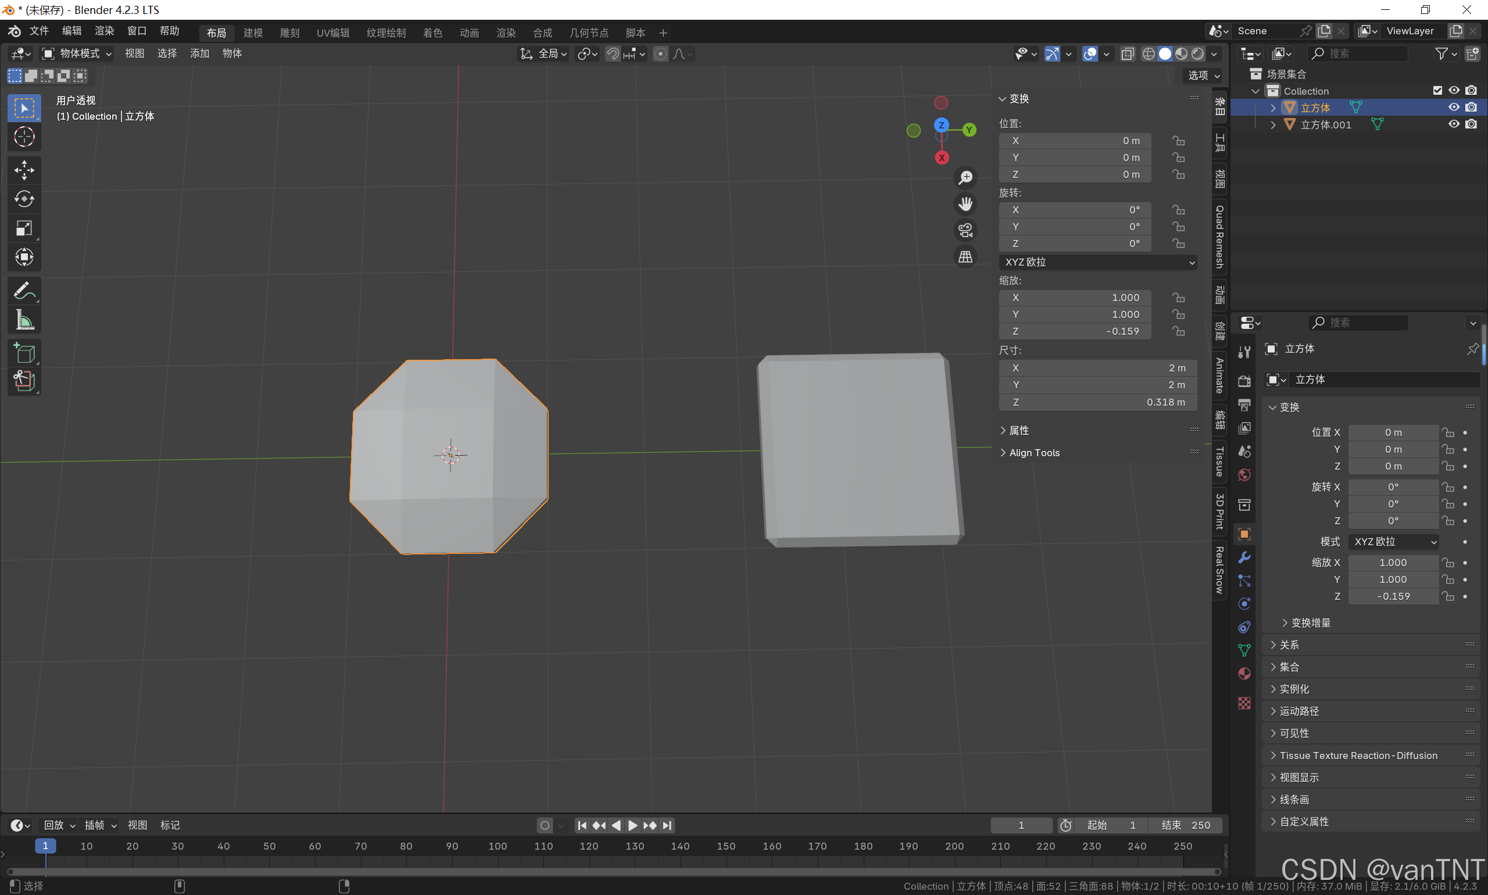Select the Annotate pencil tool
This screenshot has height=895, width=1488.
(24, 291)
